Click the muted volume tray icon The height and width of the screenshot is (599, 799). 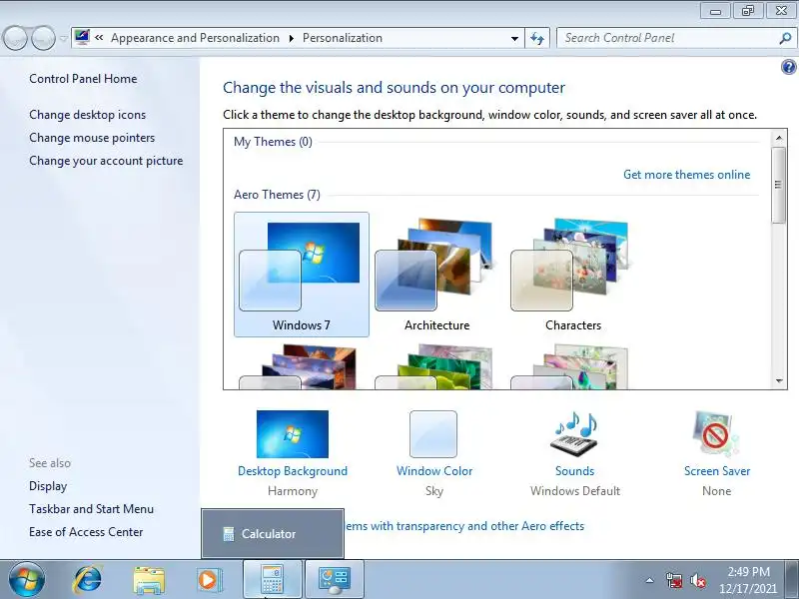click(x=697, y=580)
